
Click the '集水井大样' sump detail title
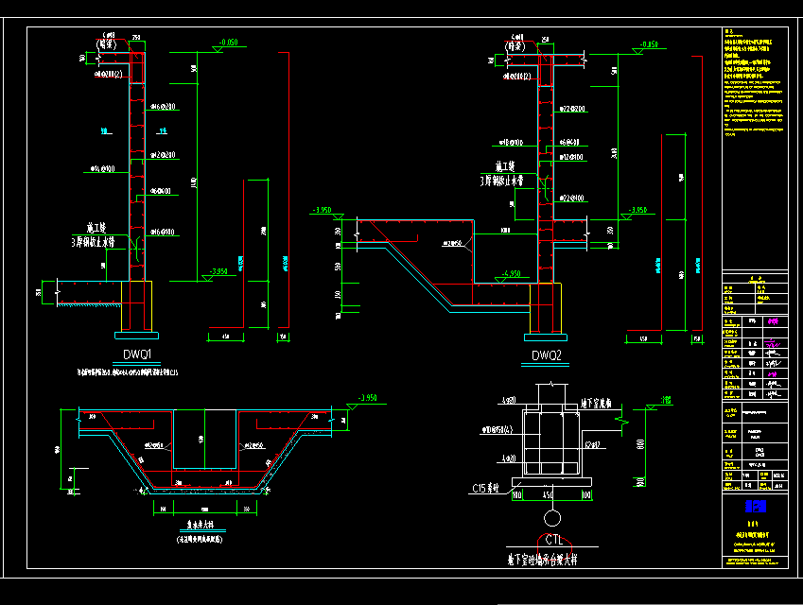200,525
